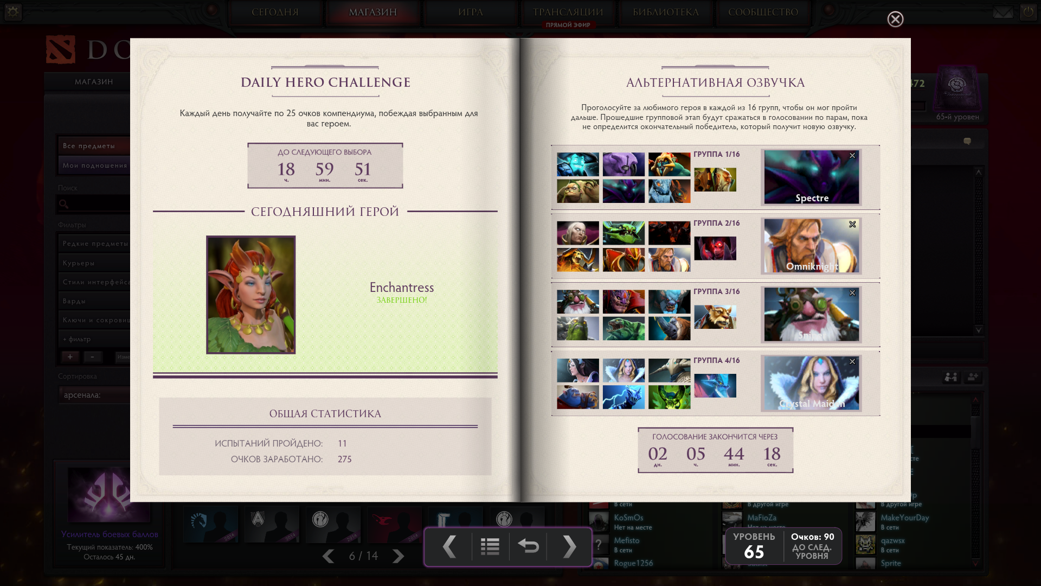The image size is (1041, 586).
Task: Return back with the curved arrow button
Action: pyautogui.click(x=528, y=546)
